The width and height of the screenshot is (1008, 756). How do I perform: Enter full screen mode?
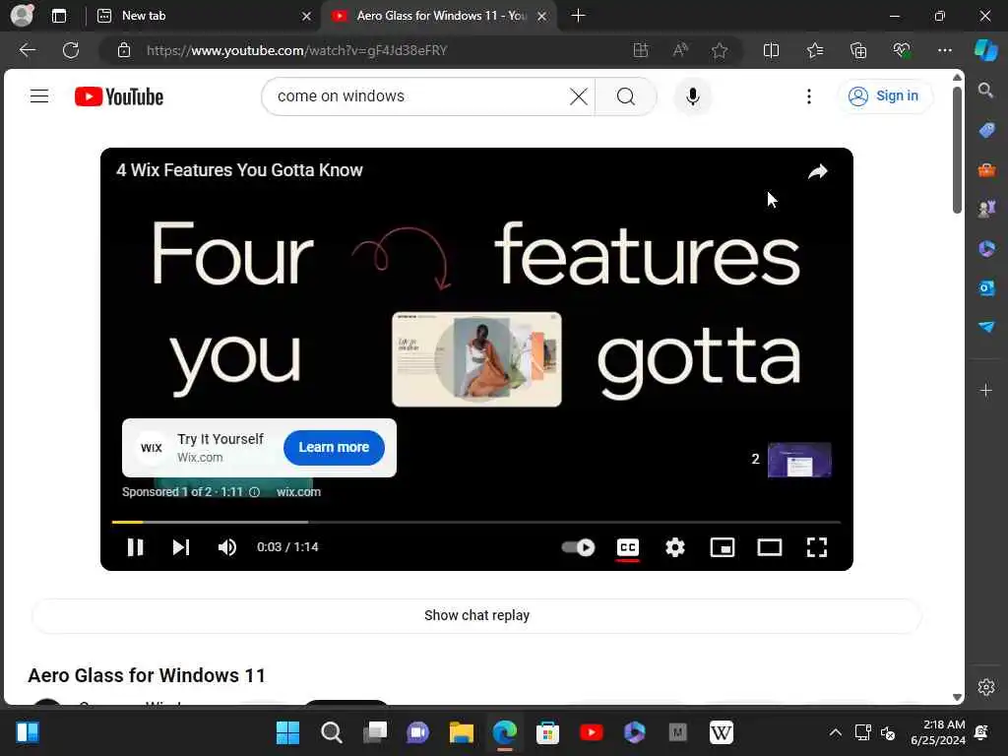[x=816, y=547]
